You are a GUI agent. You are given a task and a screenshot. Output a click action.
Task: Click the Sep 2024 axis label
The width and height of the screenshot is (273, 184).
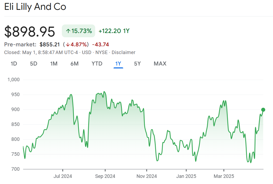[x=105, y=176]
